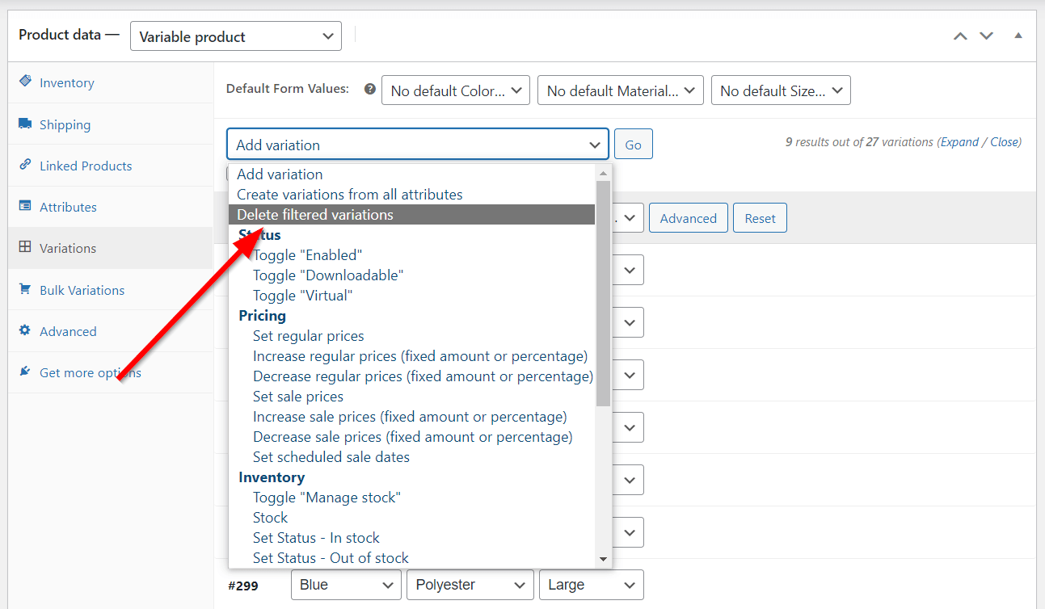Choose Toggle "Manage stock" option
Viewport: 1045px width, 609px height.
412,497
